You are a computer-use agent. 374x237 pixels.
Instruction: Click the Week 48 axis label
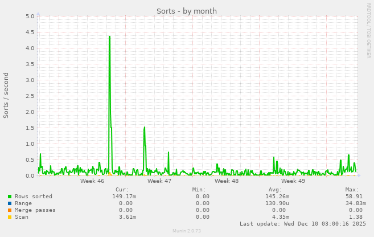click(227, 181)
